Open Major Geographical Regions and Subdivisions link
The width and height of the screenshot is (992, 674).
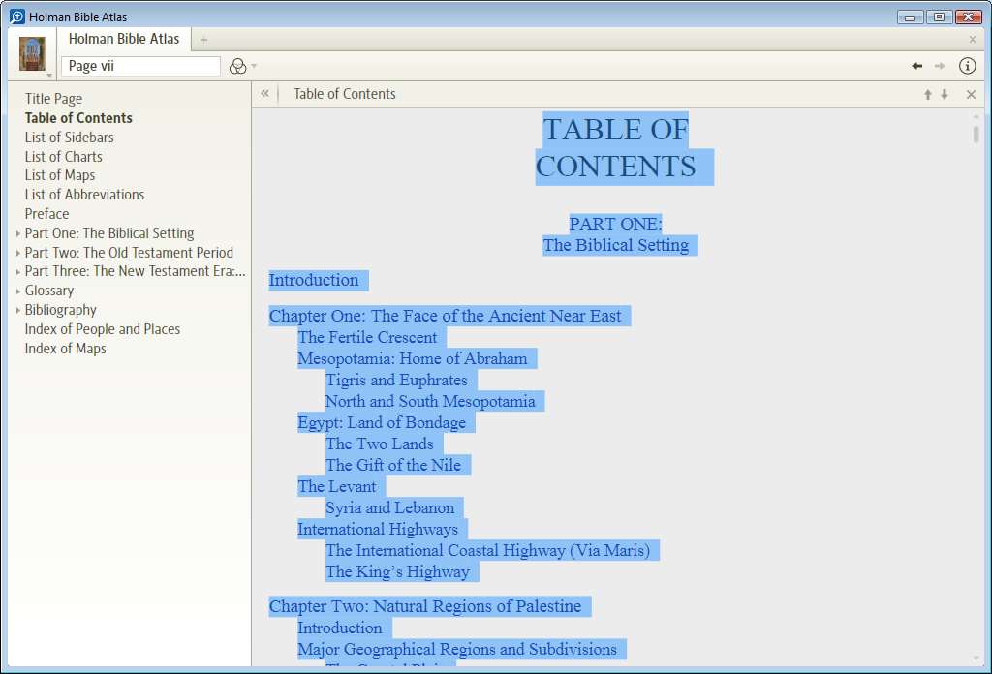(x=457, y=650)
